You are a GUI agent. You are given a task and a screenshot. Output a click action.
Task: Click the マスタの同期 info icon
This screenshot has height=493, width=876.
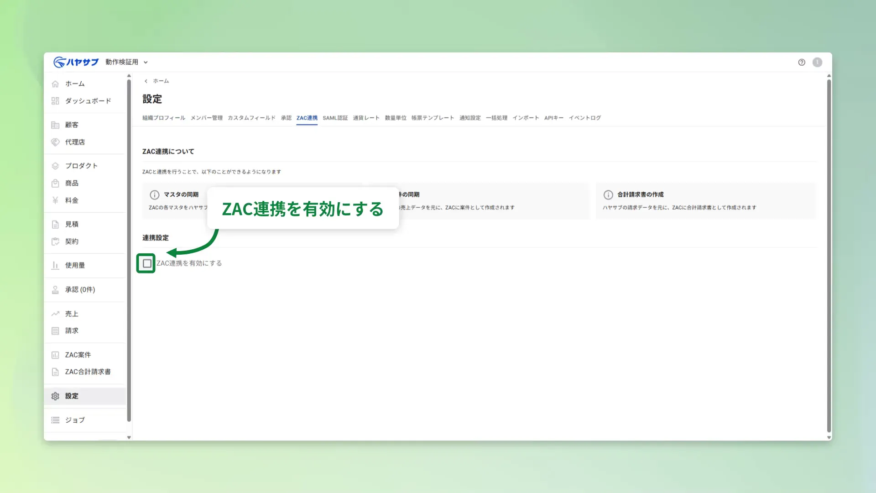155,195
